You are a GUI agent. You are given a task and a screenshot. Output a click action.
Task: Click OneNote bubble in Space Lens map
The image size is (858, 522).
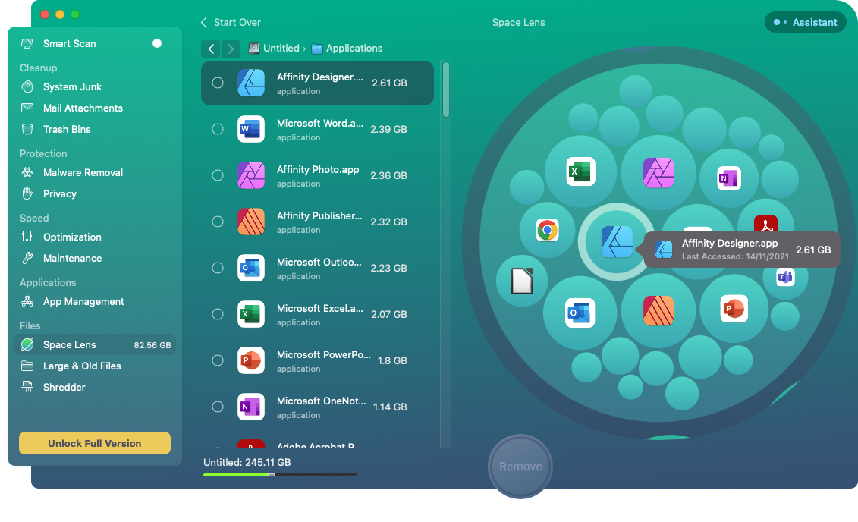click(x=729, y=178)
